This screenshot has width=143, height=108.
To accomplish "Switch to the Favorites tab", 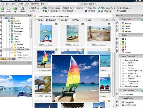I will (11, 59).
